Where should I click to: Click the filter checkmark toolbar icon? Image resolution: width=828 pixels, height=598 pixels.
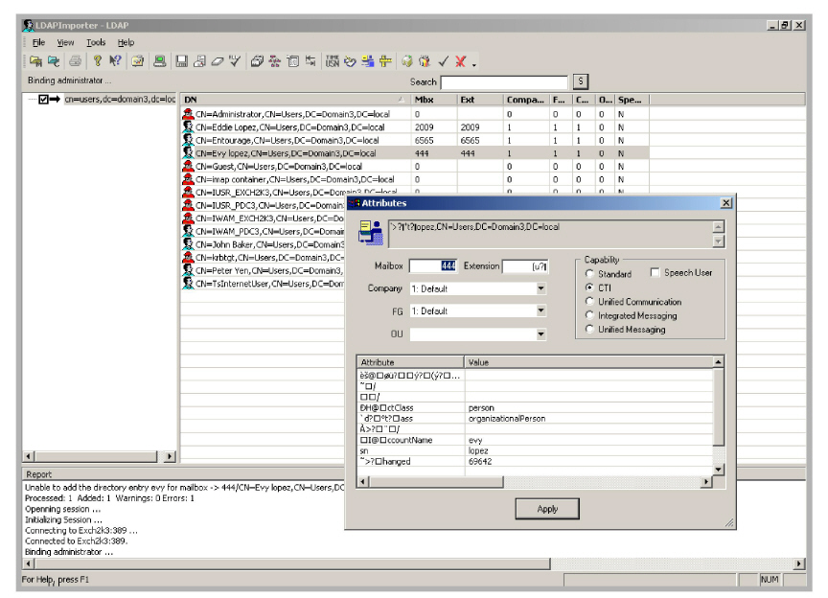tap(235, 61)
